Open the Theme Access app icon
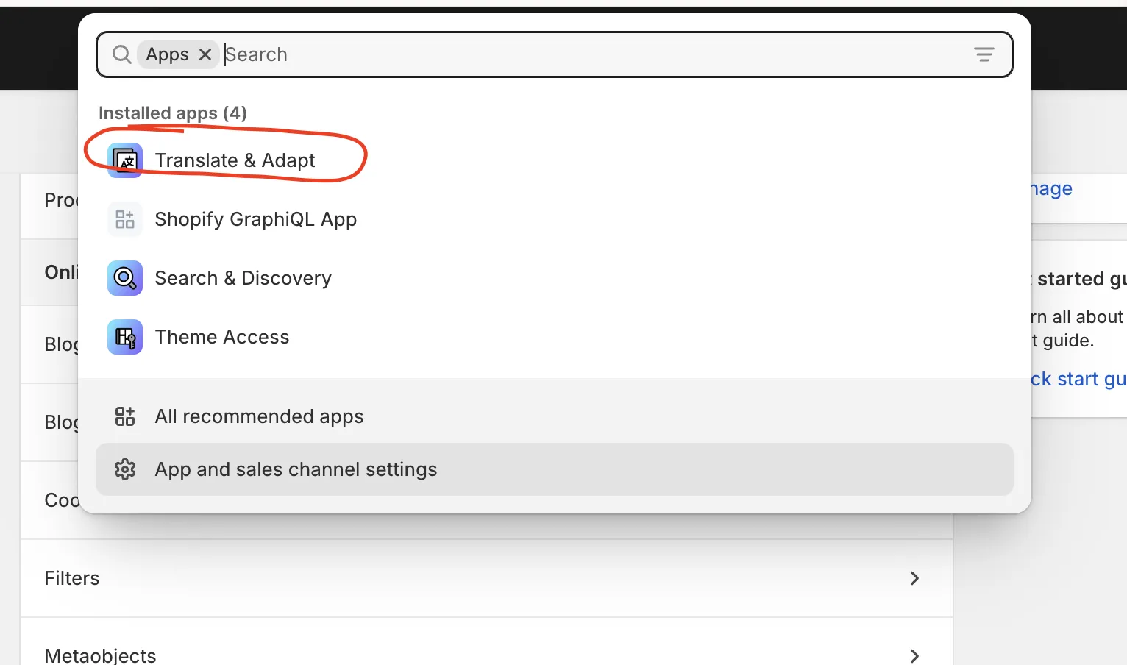 tap(124, 337)
